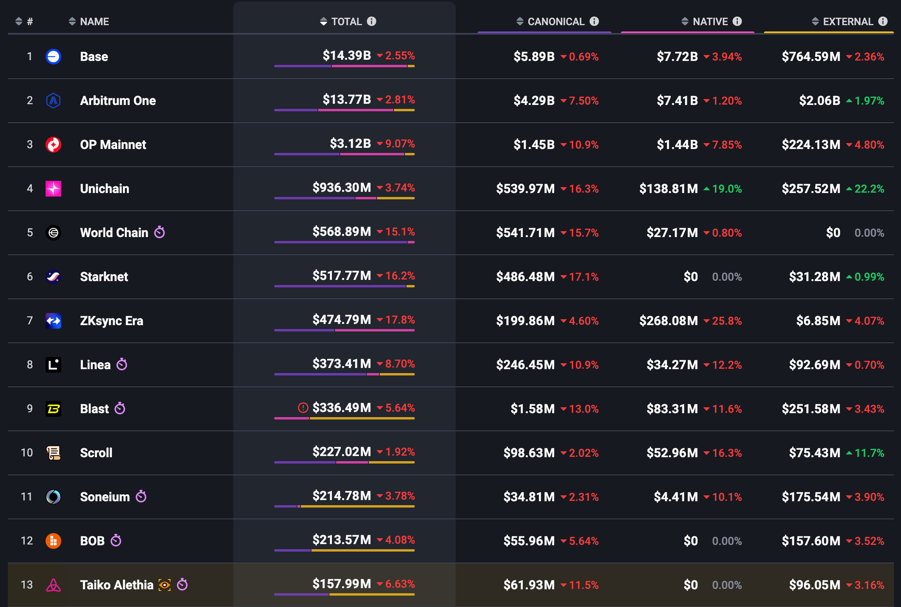Open the OP Mainnet project link
The height and width of the screenshot is (607, 901).
[113, 145]
